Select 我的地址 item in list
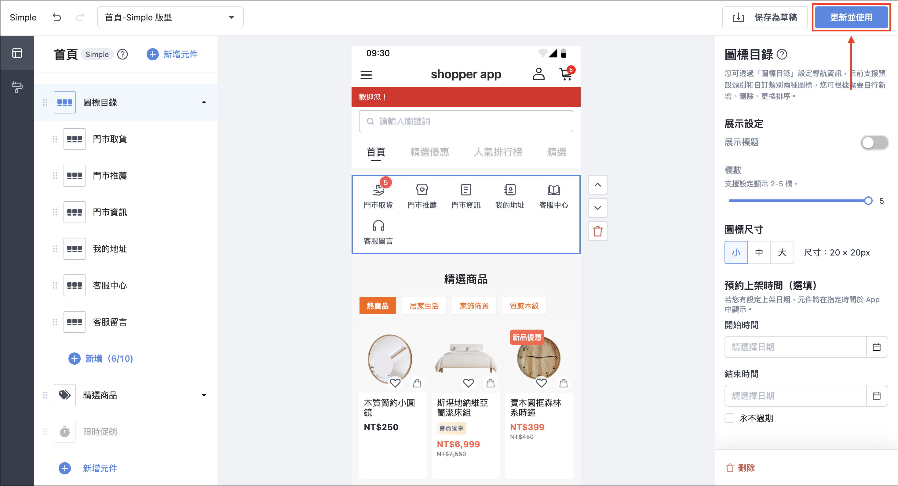This screenshot has width=898, height=486. coord(126,249)
